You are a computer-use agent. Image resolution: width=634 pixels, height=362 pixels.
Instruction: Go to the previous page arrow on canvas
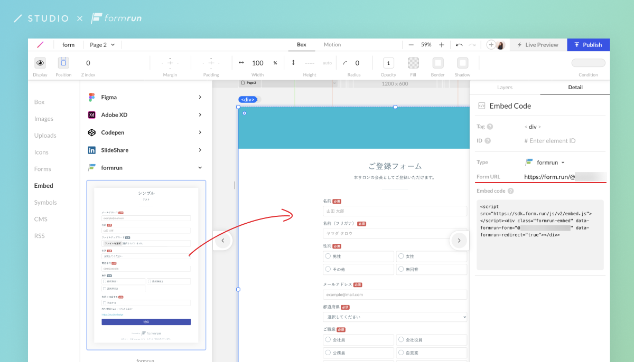tap(223, 241)
